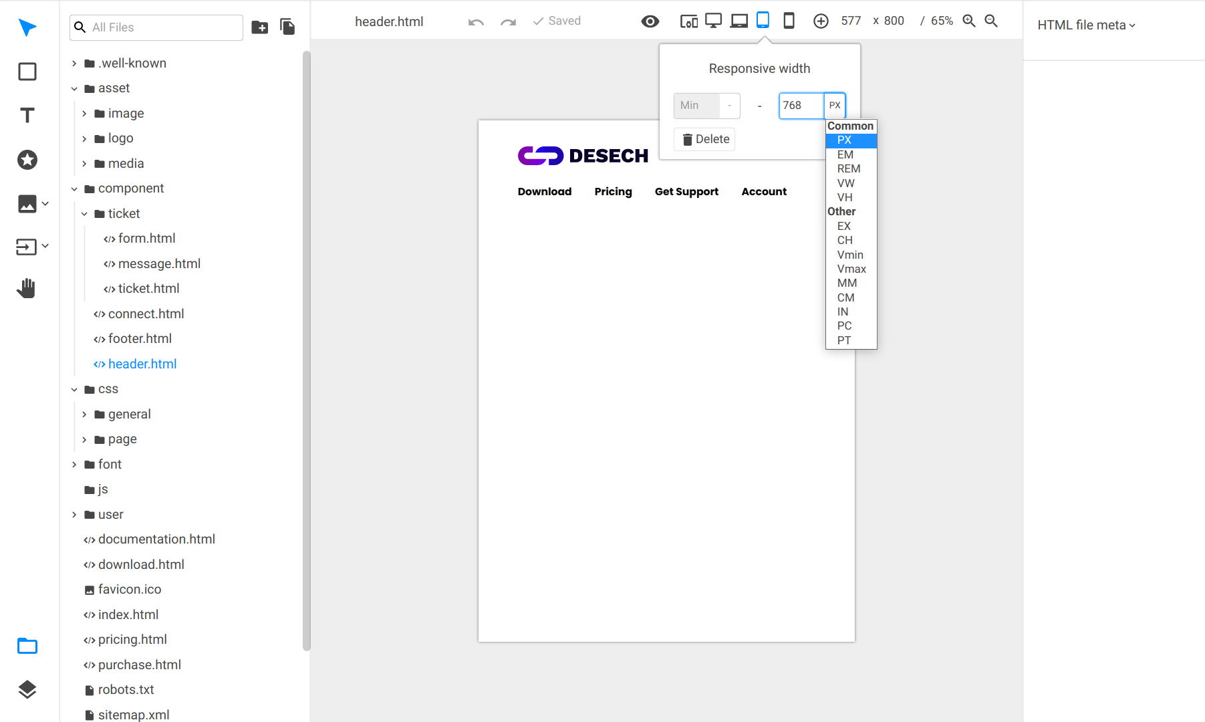Image resolution: width=1205 pixels, height=722 pixels.
Task: Select the hand pan tool
Action: click(27, 288)
